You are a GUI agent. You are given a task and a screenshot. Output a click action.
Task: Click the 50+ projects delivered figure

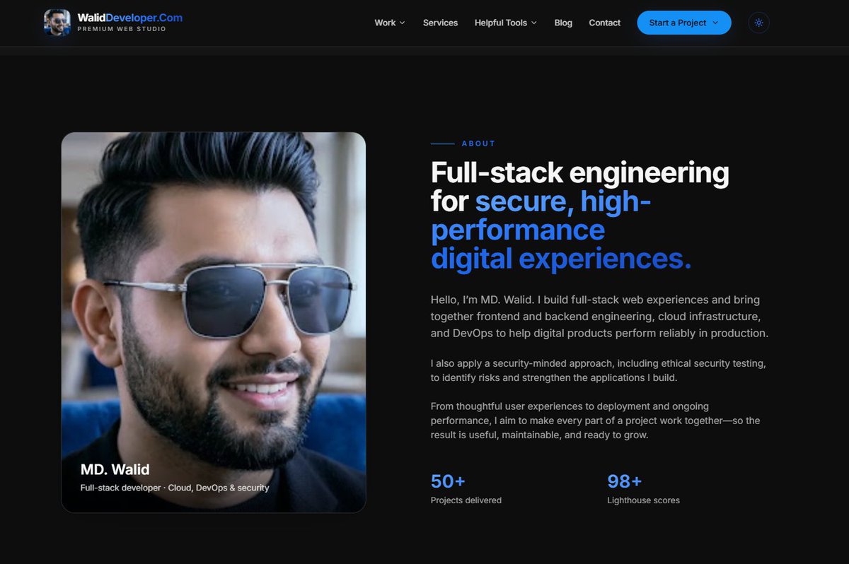click(448, 481)
